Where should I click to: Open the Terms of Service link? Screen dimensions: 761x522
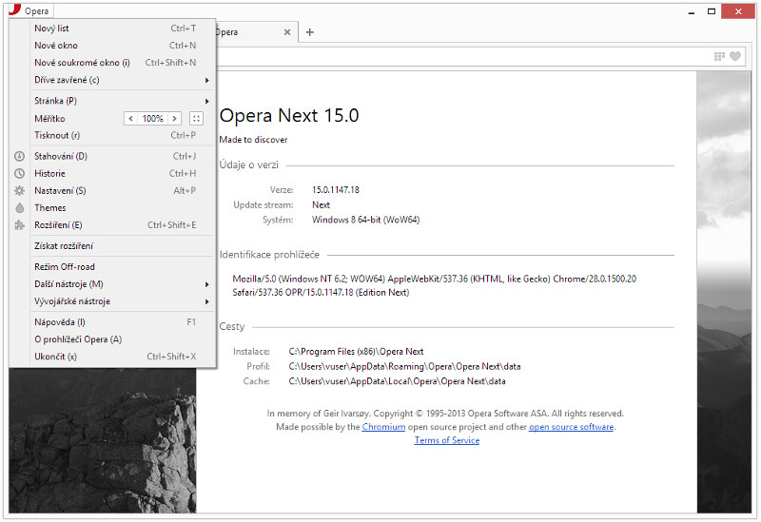tap(447, 440)
